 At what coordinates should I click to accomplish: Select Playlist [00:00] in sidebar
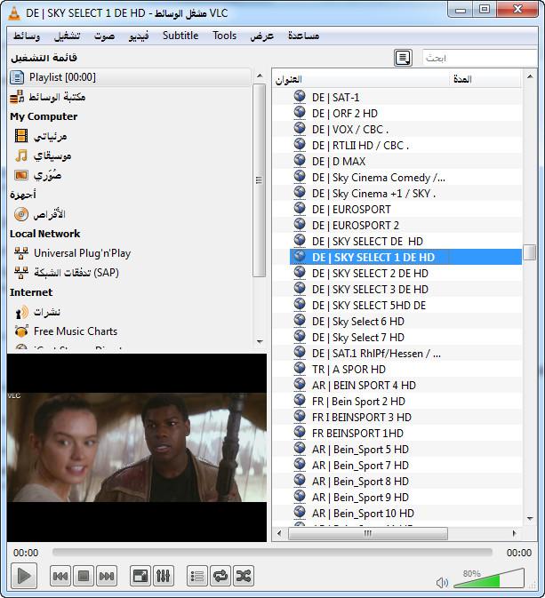(x=130, y=77)
